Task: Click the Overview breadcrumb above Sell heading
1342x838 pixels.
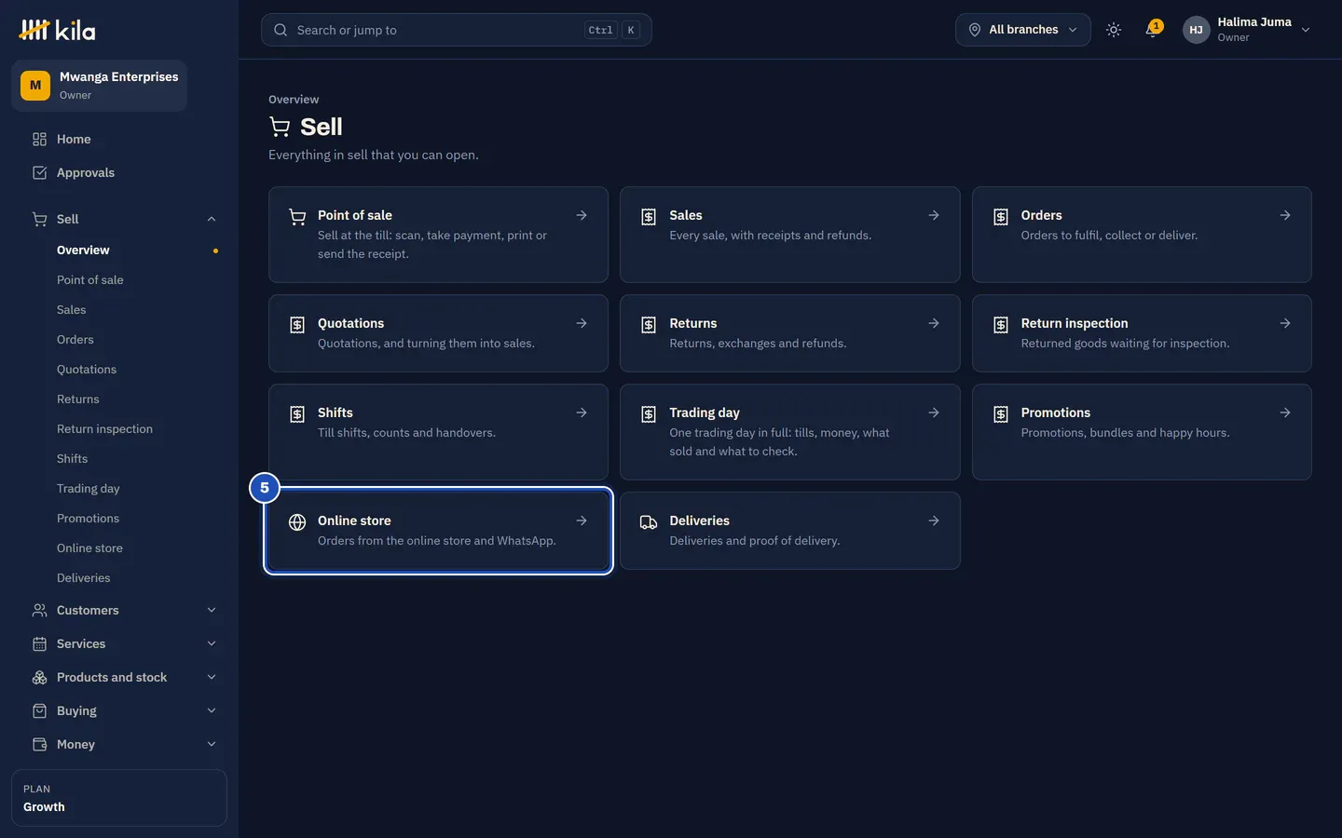Action: tap(294, 100)
